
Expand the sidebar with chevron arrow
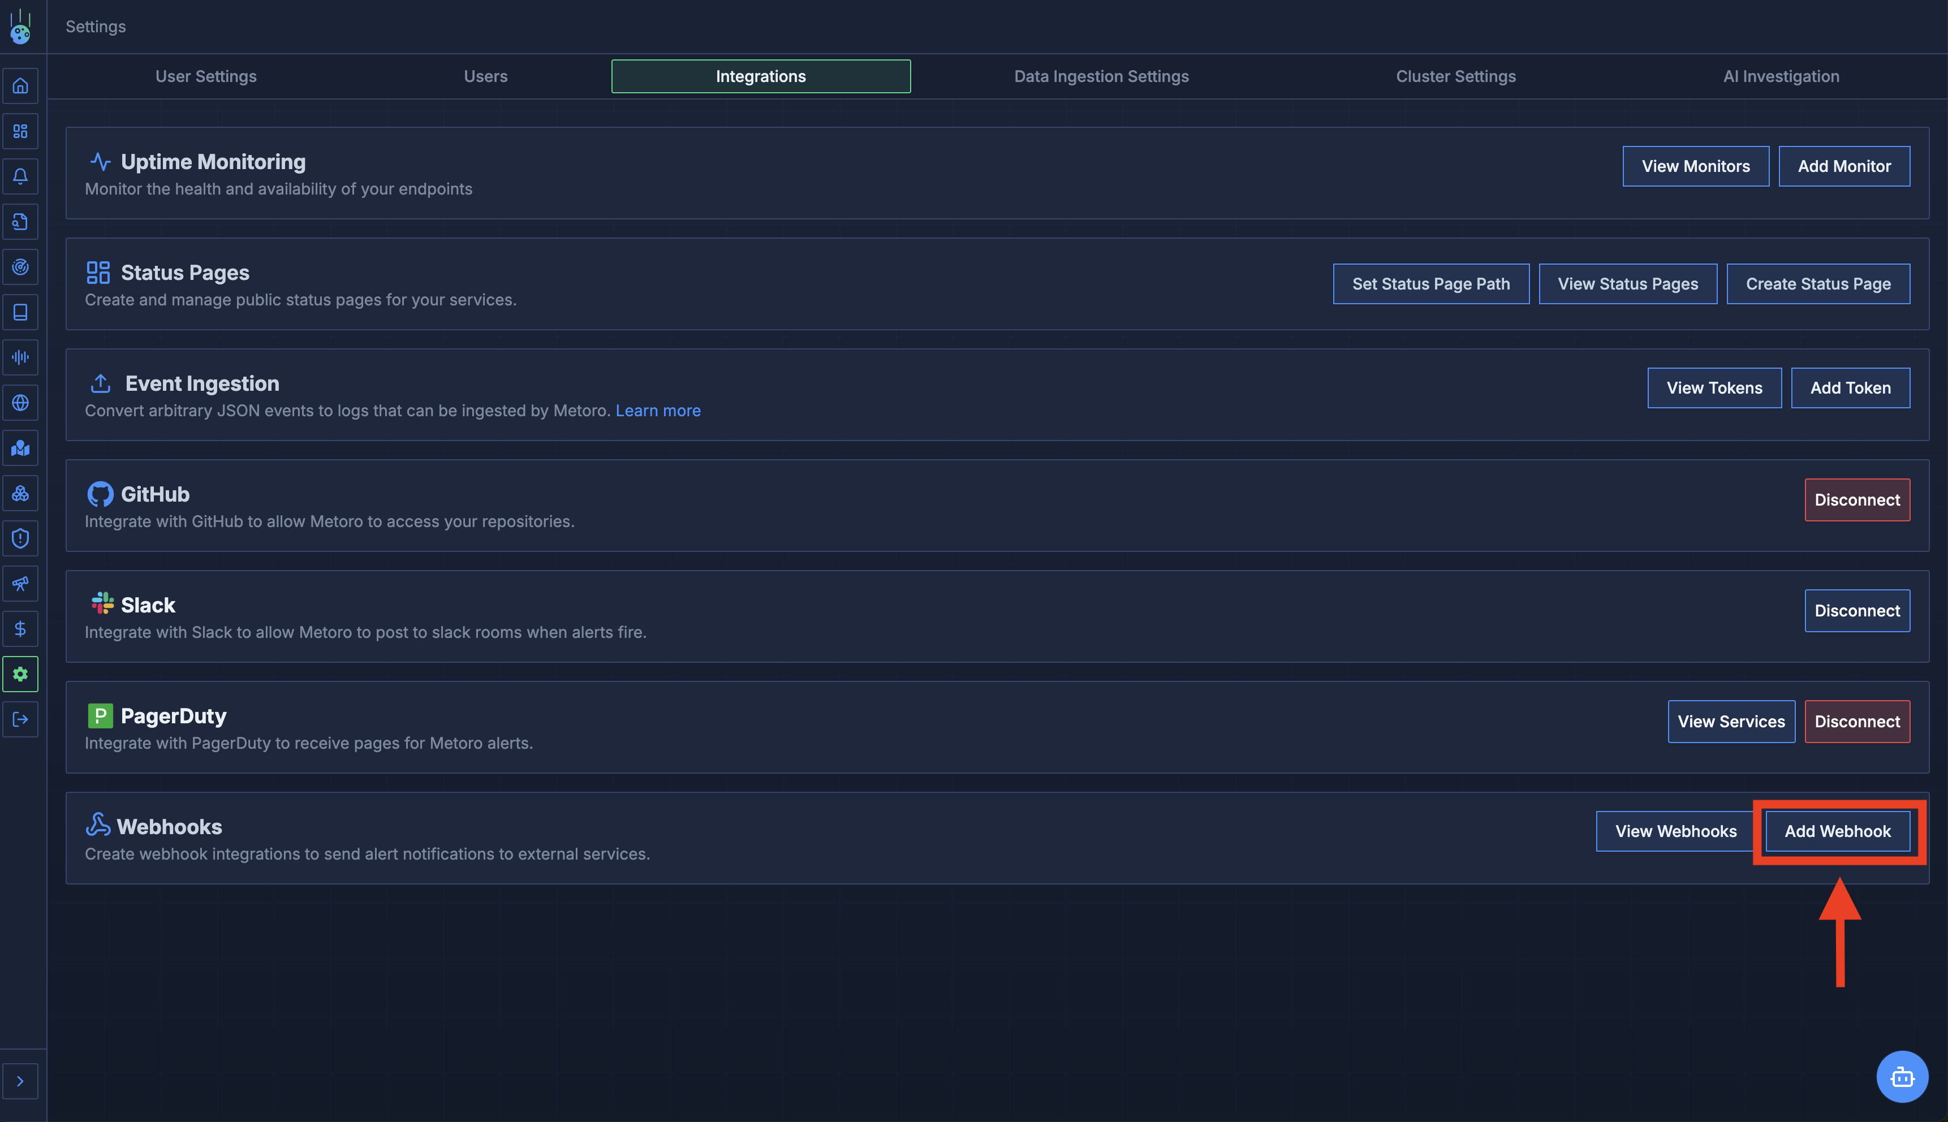point(21,1081)
